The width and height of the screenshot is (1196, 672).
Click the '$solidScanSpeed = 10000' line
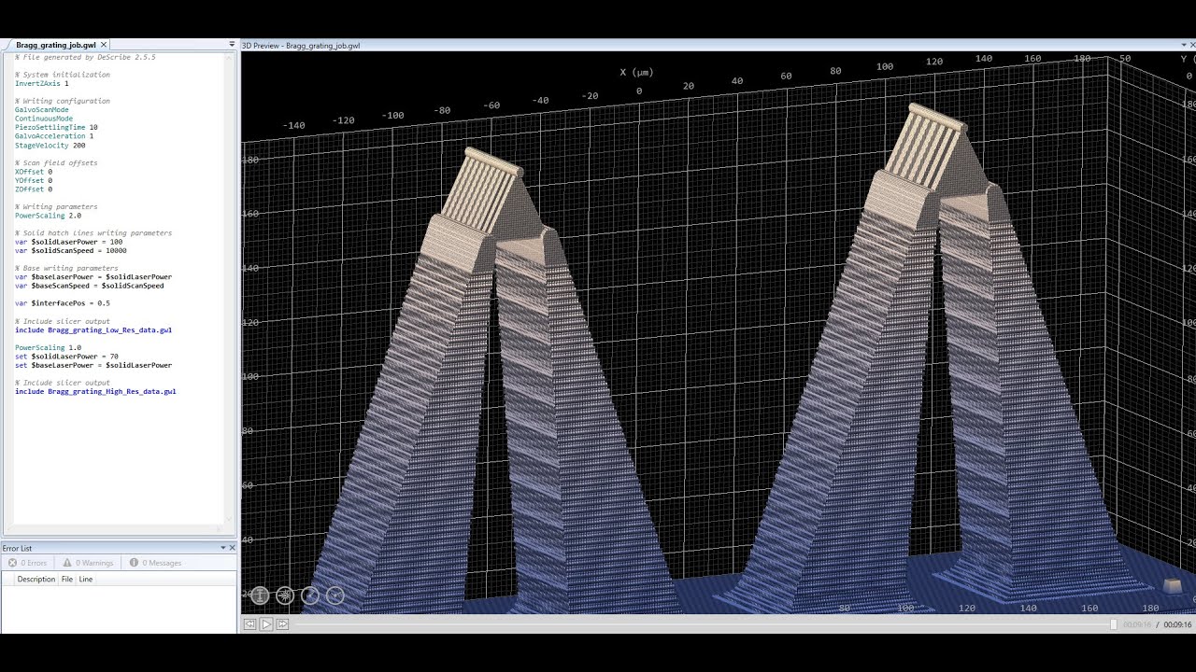[x=71, y=251]
